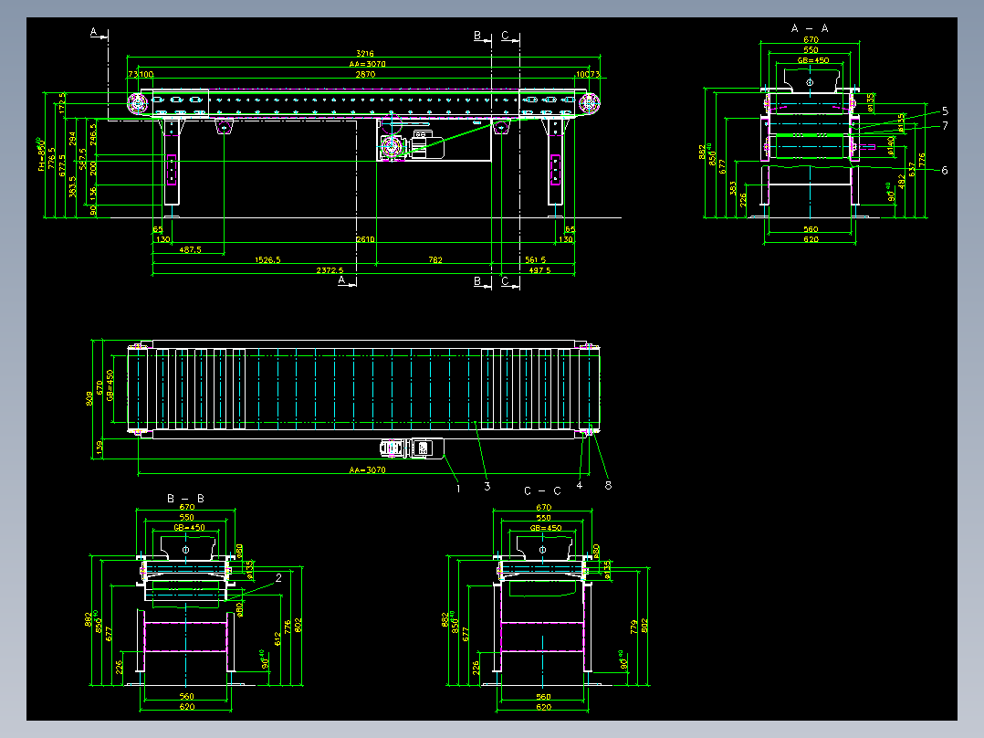
Task: Click the A – A section title
Action: [x=810, y=28]
